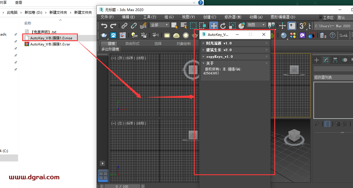Expand the copyKeys_v1.0 rollout

coord(235,57)
